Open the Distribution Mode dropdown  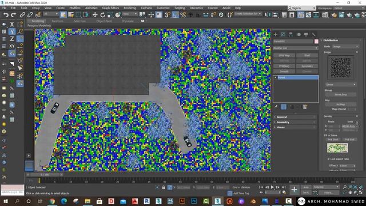pos(345,46)
